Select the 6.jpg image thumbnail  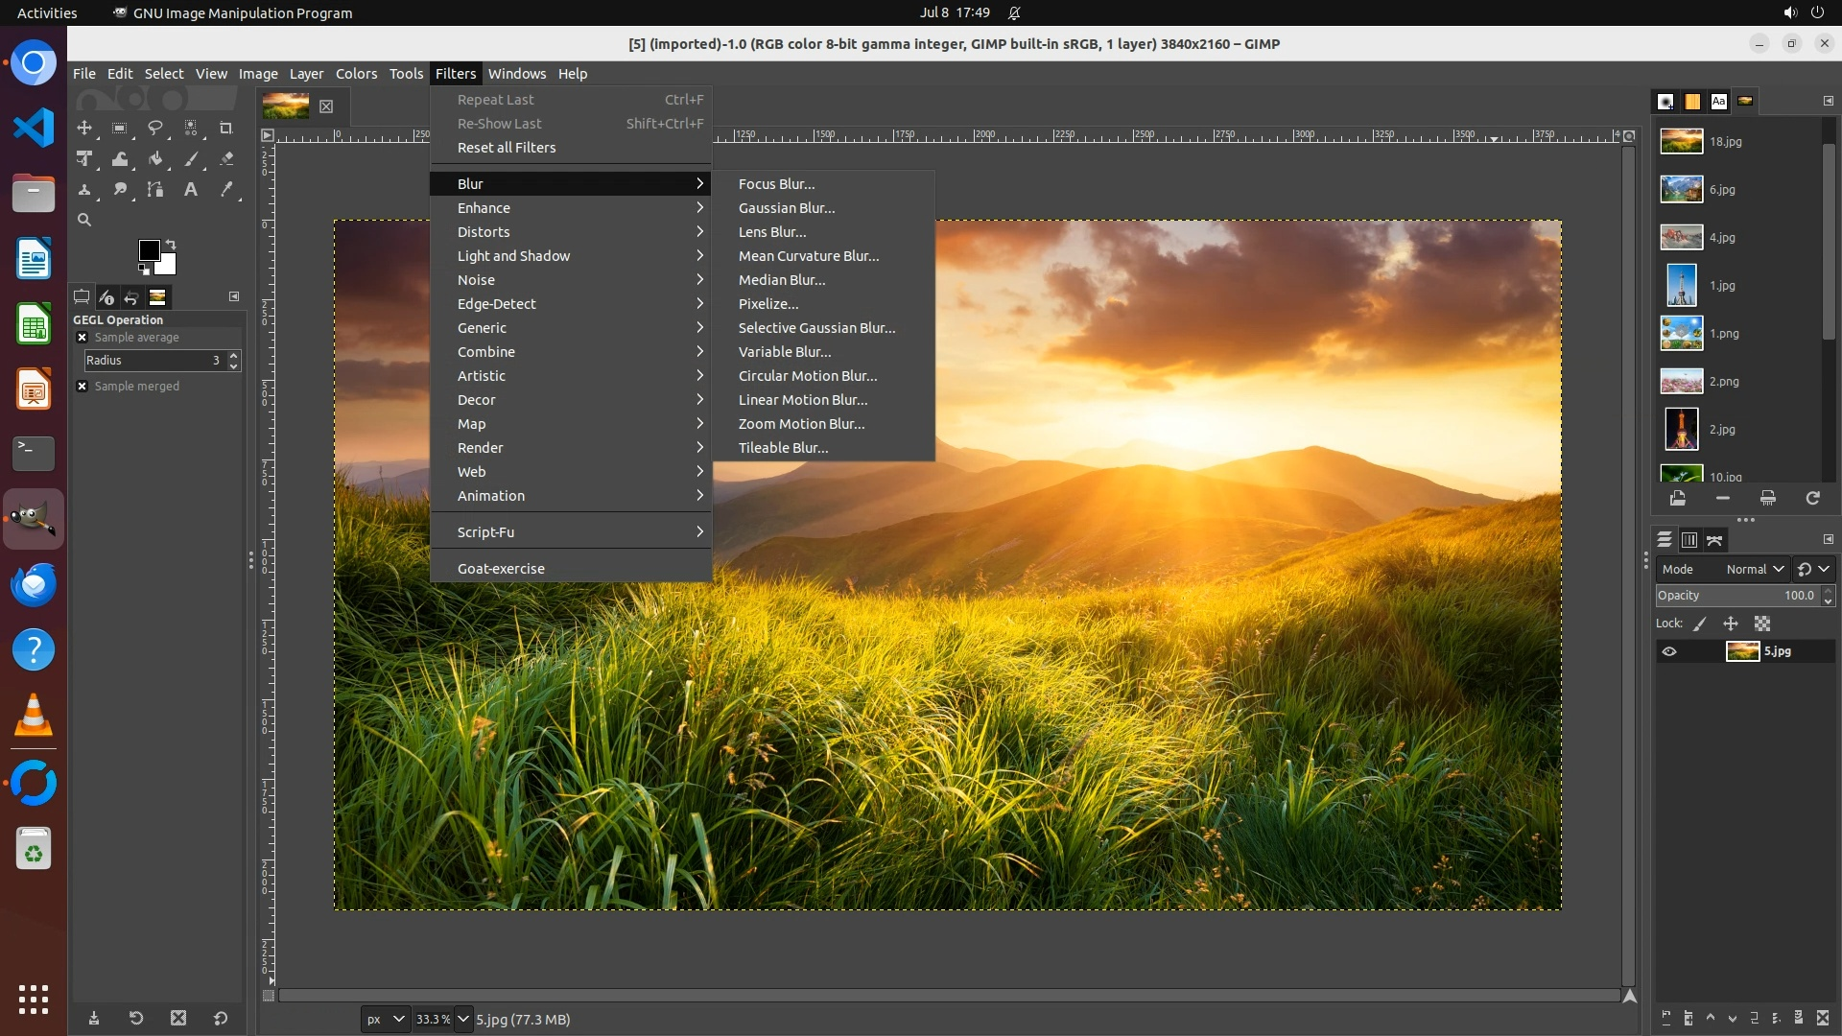point(1682,190)
